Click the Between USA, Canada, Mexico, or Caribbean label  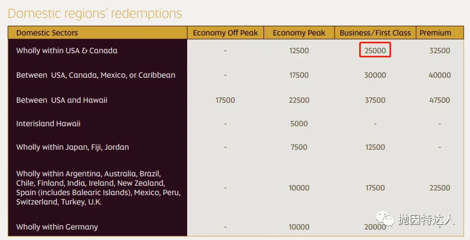(96, 75)
